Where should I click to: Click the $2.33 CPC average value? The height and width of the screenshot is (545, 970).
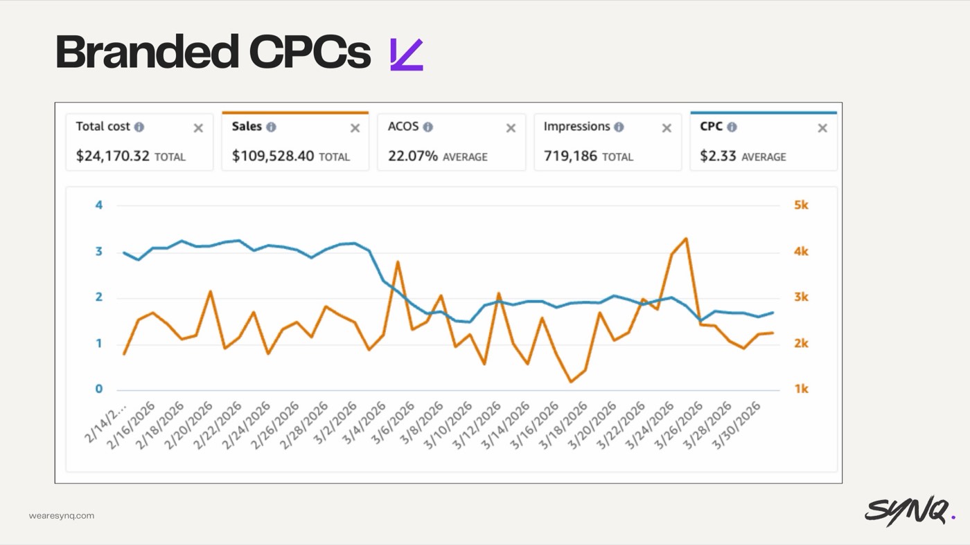click(718, 156)
